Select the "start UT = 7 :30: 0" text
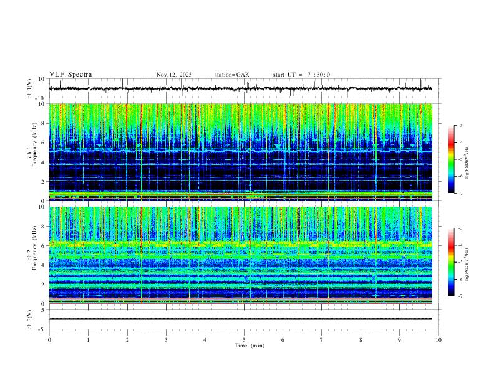The image size is (494, 381). [301, 75]
